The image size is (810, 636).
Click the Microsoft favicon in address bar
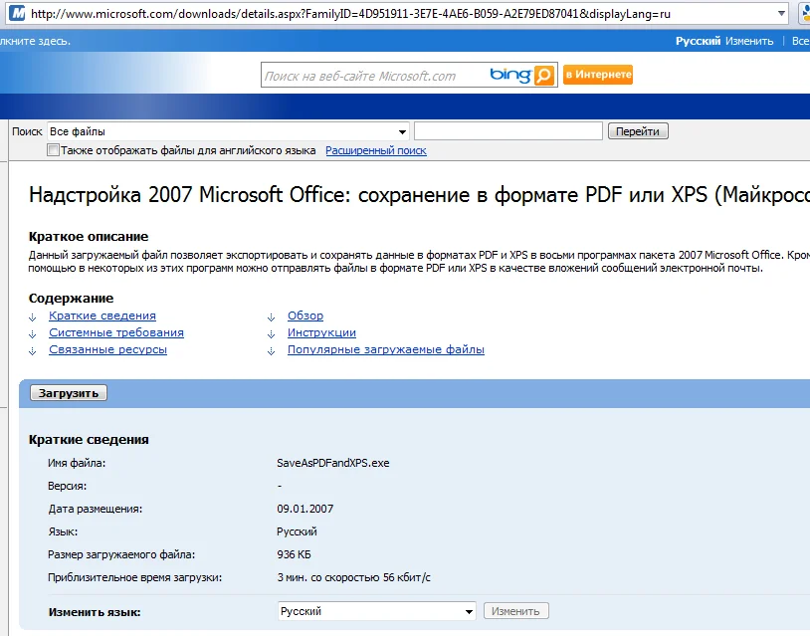point(17,13)
